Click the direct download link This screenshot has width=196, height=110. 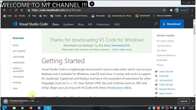[117, 46]
